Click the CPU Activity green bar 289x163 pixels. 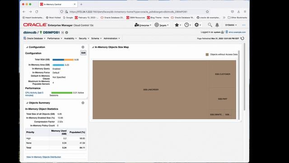(x=62, y=93)
